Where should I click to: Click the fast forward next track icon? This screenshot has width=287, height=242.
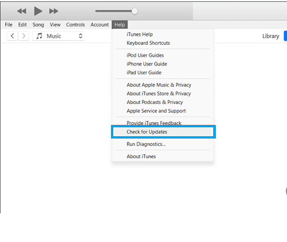[x=54, y=11]
